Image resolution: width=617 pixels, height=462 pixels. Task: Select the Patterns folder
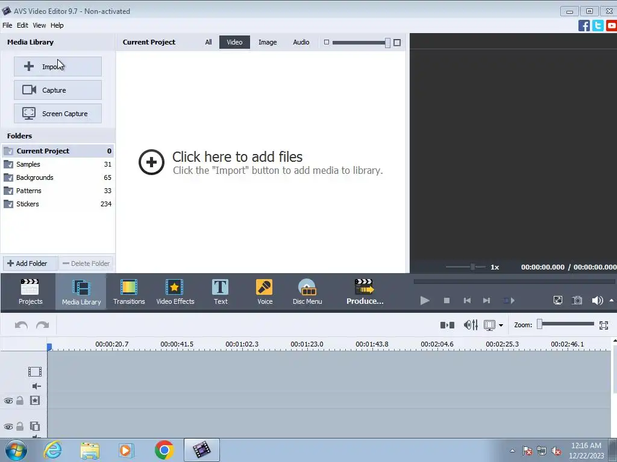pyautogui.click(x=58, y=191)
